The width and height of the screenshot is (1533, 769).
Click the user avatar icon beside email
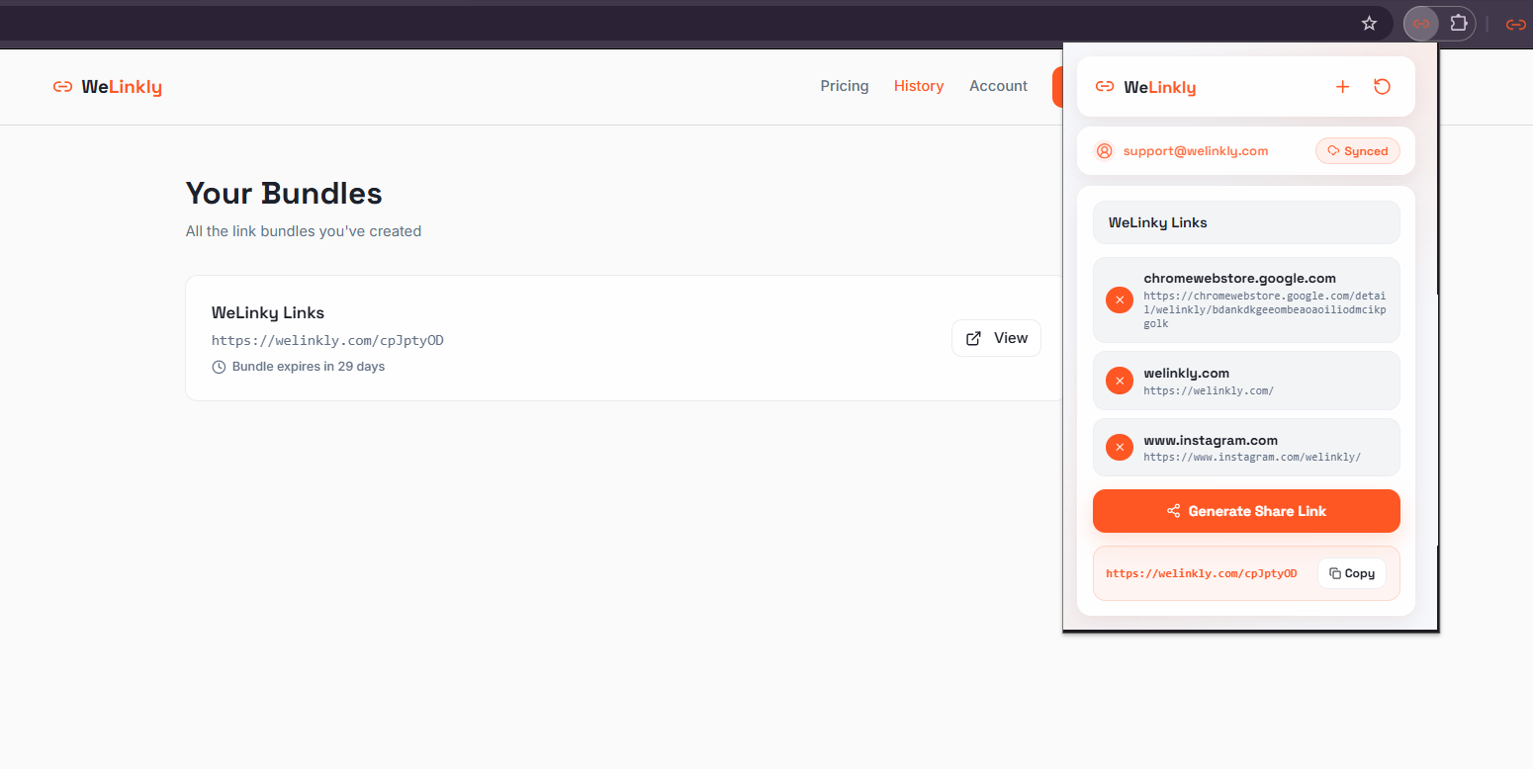(1104, 151)
